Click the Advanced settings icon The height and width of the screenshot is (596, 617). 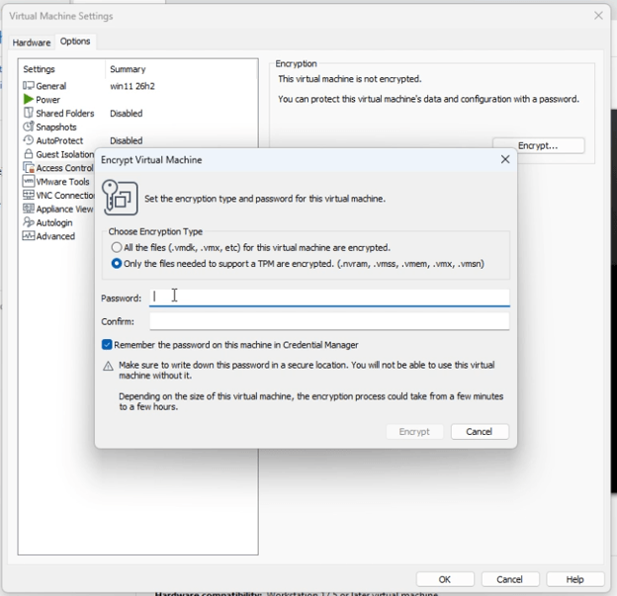(29, 236)
